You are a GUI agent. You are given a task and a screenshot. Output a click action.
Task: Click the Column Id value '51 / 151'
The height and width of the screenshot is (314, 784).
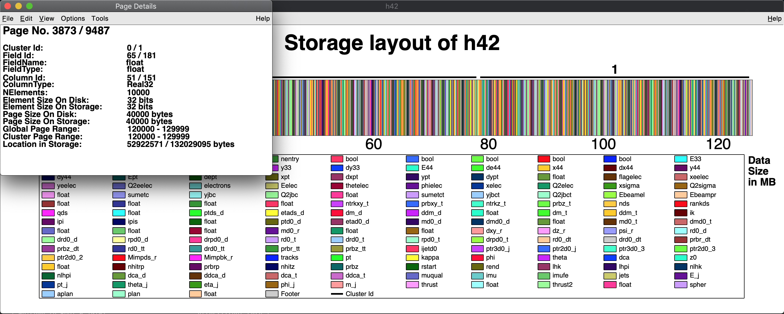[x=141, y=78]
